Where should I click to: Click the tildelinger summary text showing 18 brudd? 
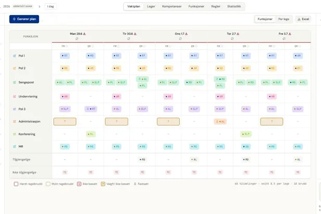270,184
